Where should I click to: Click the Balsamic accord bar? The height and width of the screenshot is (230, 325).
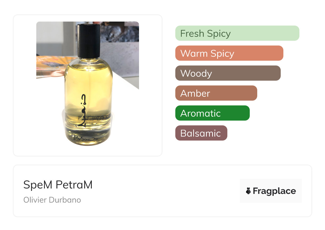[x=201, y=133]
